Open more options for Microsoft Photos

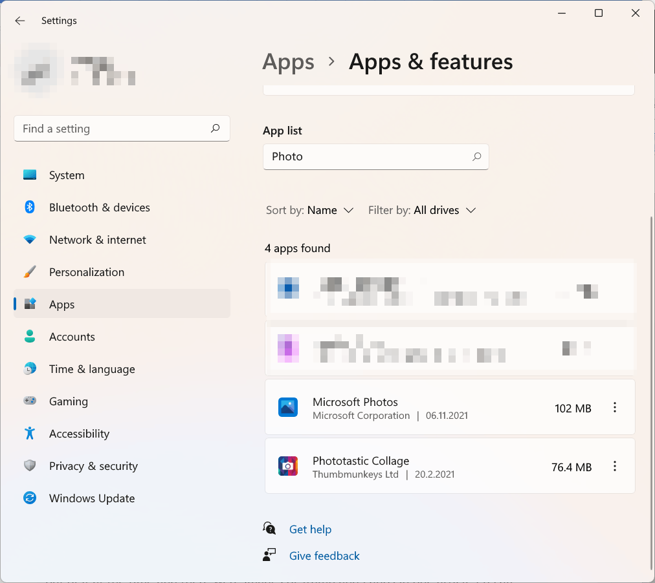[614, 407]
